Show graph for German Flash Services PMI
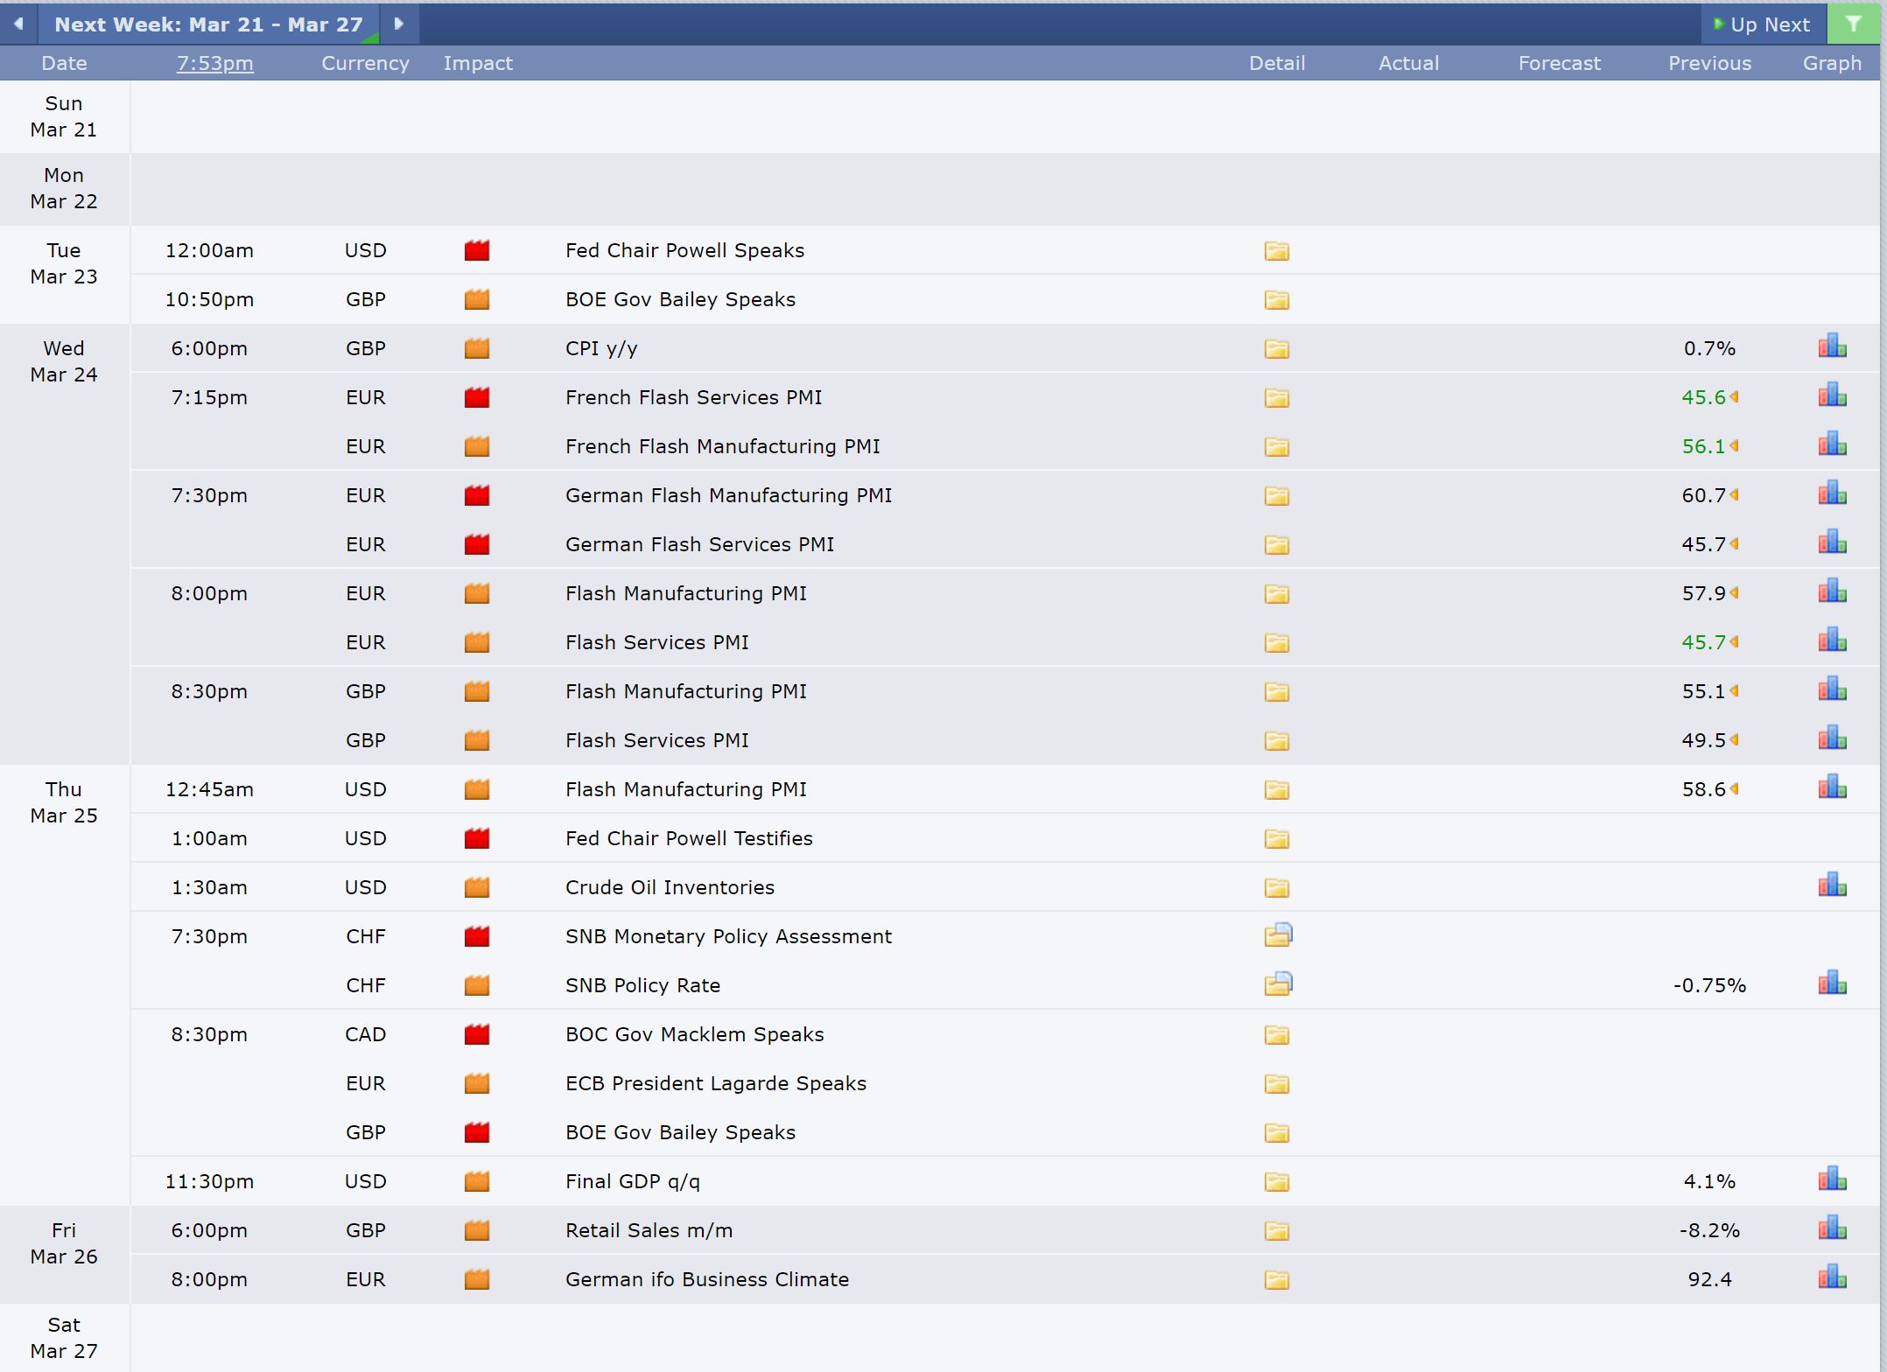This screenshot has height=1372, width=1887. [x=1832, y=542]
